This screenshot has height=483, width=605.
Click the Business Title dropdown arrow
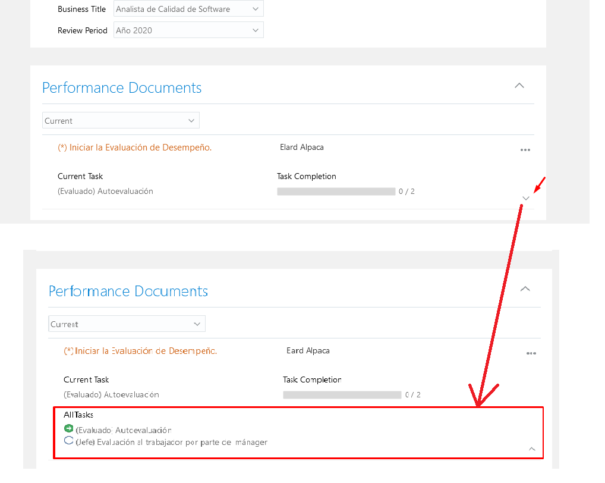pyautogui.click(x=255, y=8)
